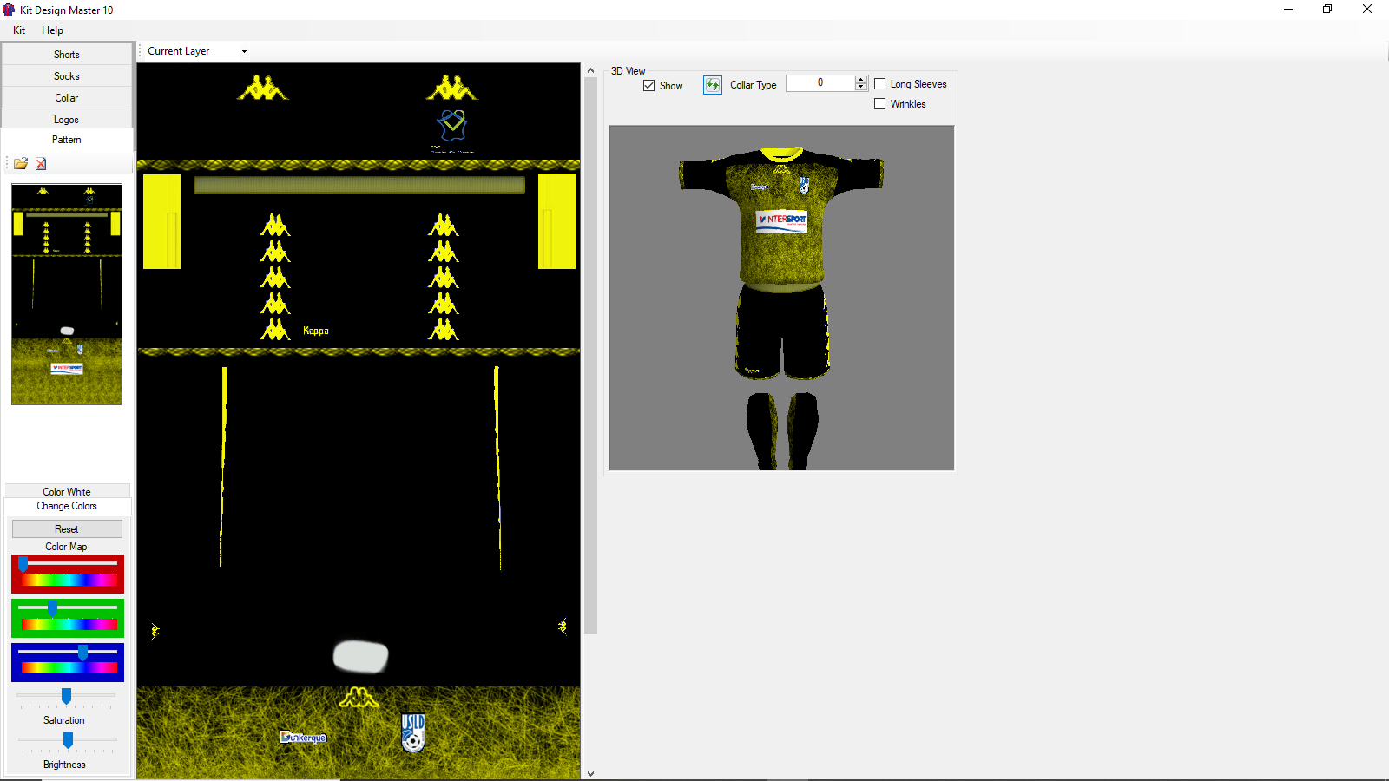Screen dimensions: 1389x781
Task: Click the texture canvas vertical scrollbar thumb
Action: pyautogui.click(x=591, y=356)
